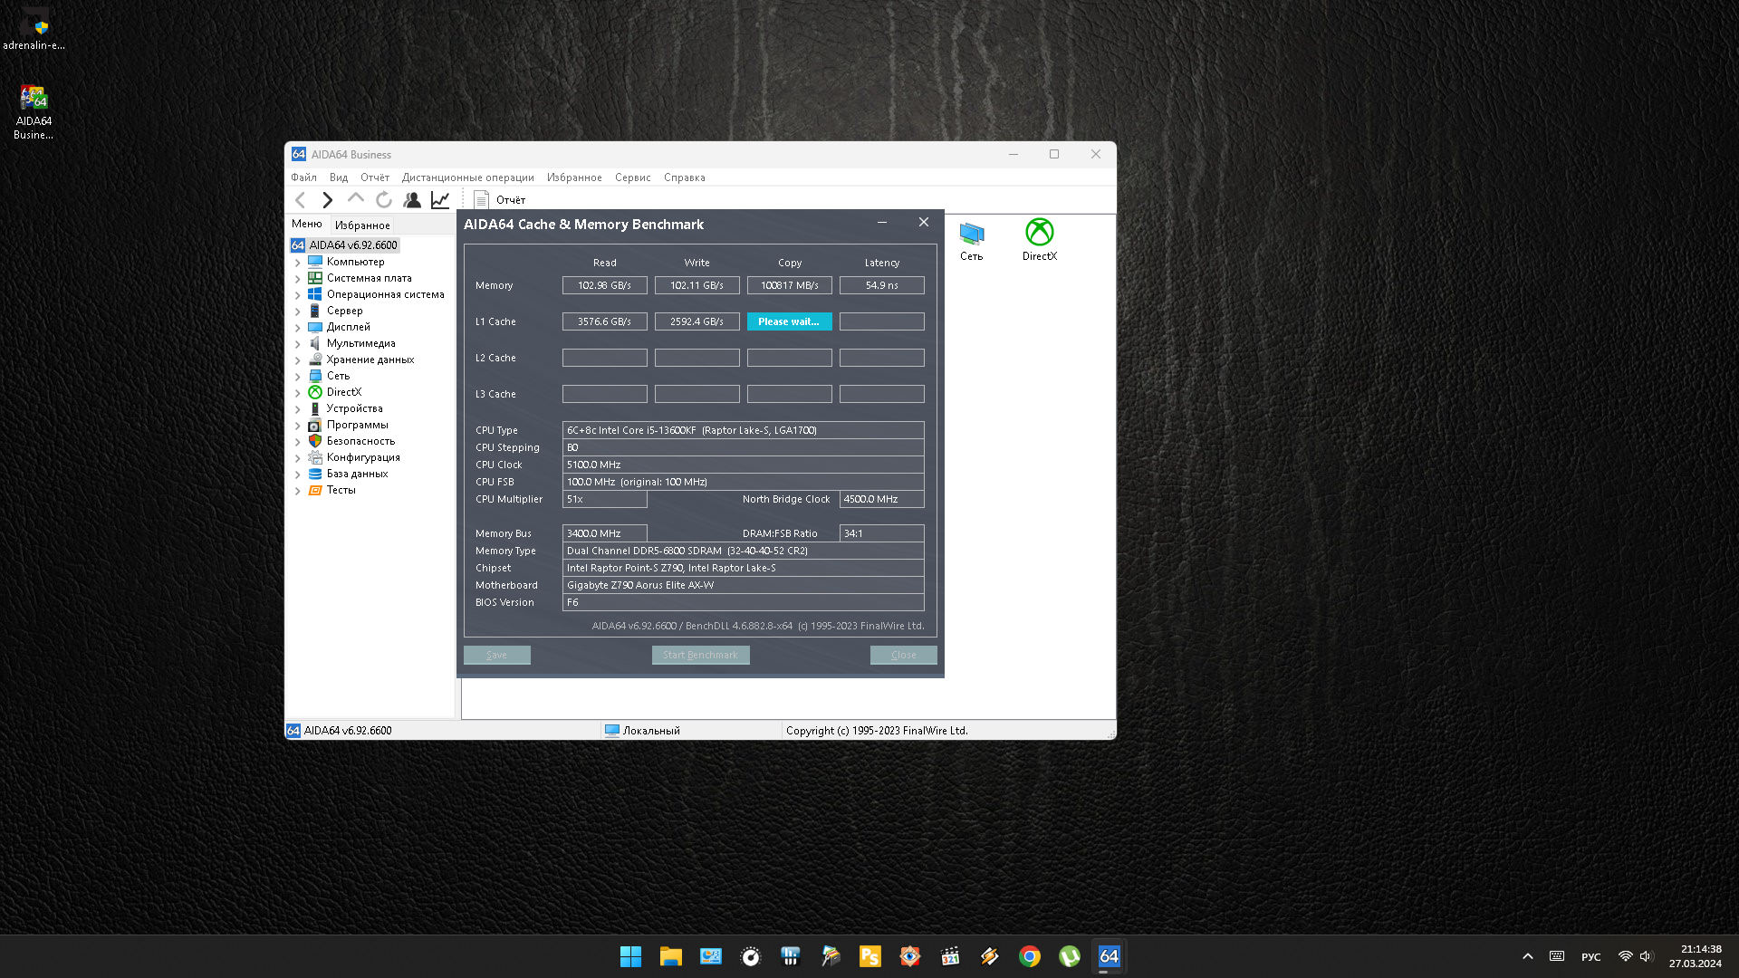
Task: Open the user management toolbar icon
Action: 412,200
